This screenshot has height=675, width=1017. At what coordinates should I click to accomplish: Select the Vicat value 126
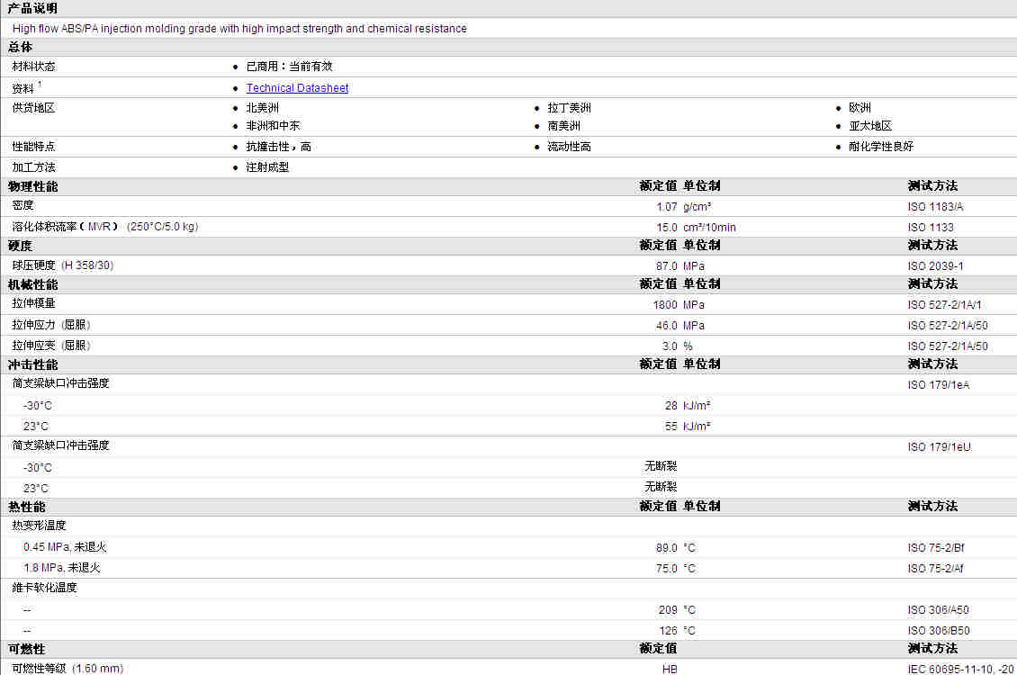pyautogui.click(x=668, y=631)
